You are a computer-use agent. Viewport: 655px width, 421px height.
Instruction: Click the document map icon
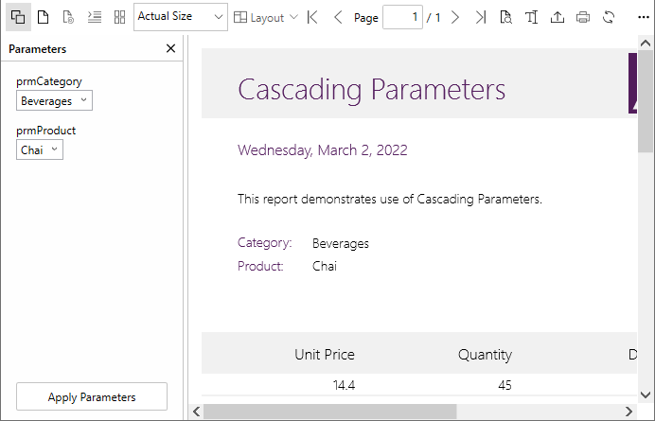[x=68, y=17]
